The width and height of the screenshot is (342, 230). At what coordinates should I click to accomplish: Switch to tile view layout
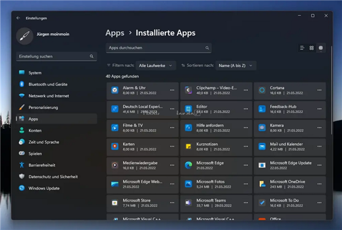coord(321,48)
